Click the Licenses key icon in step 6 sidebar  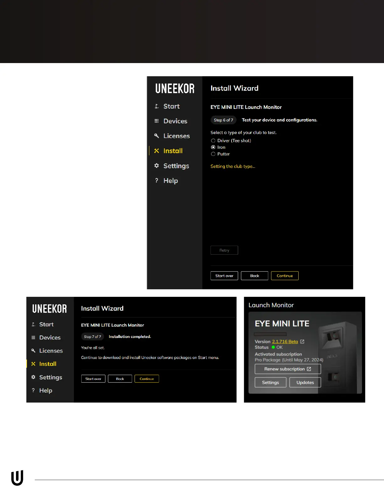pyautogui.click(x=157, y=136)
